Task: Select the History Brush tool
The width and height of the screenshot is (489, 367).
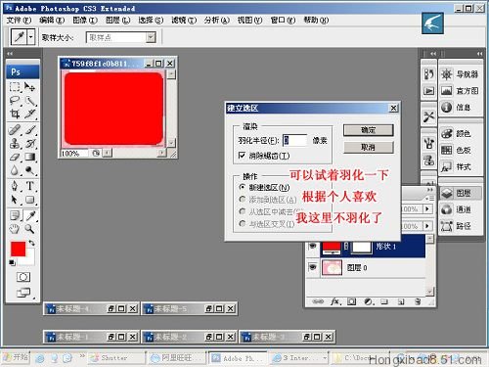Action: 30,143
